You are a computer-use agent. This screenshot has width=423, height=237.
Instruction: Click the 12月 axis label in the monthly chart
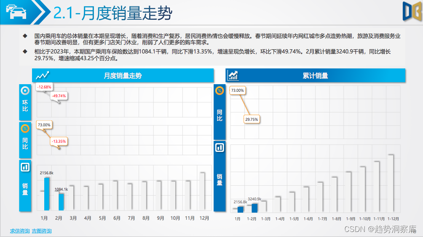pos(204,218)
